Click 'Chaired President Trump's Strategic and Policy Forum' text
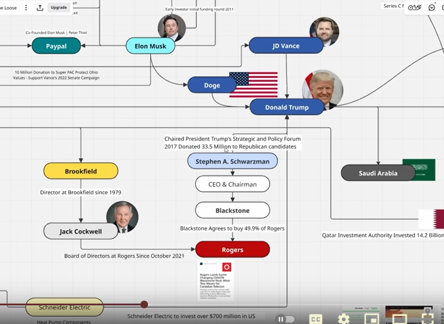 [x=232, y=139]
